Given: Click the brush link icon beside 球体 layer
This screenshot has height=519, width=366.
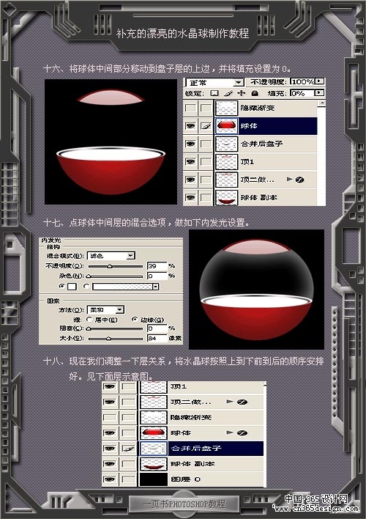Looking at the screenshot, I should 206,126.
